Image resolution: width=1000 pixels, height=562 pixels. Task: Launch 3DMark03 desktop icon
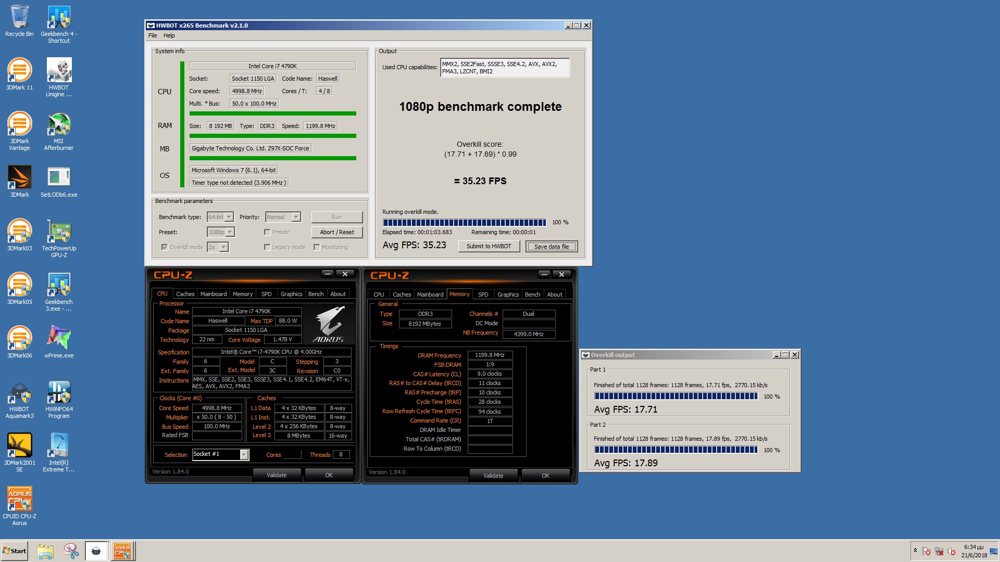click(x=19, y=235)
